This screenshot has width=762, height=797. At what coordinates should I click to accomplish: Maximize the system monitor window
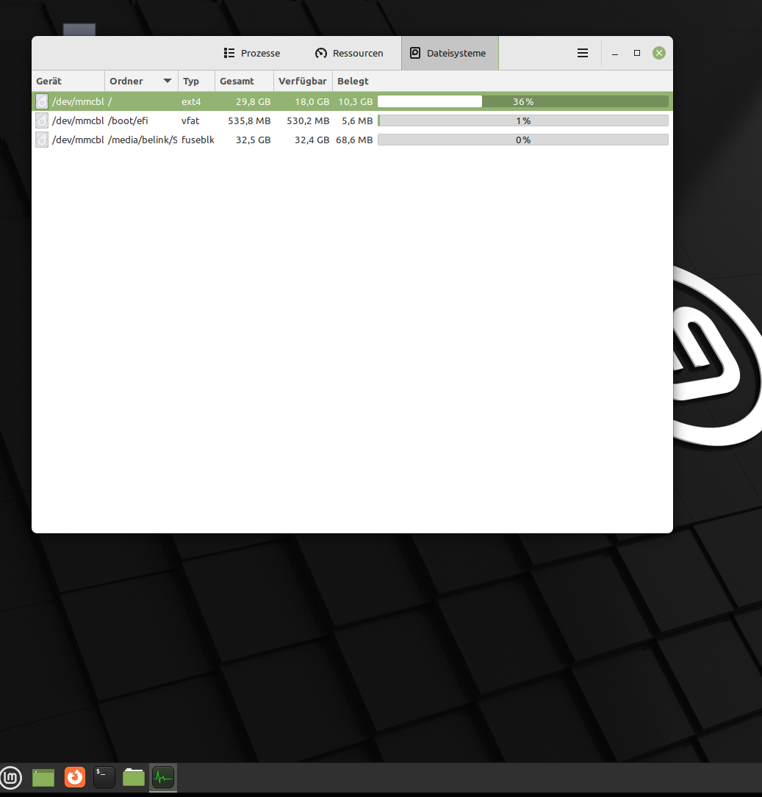click(637, 53)
